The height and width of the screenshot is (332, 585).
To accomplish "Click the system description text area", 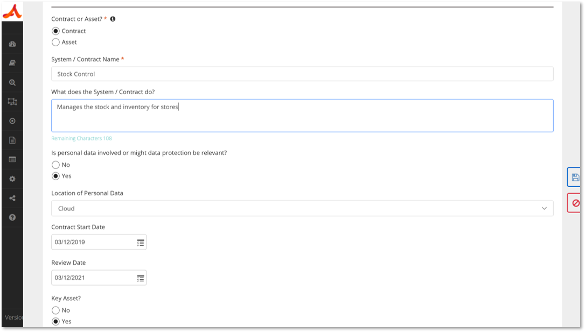I will [302, 116].
